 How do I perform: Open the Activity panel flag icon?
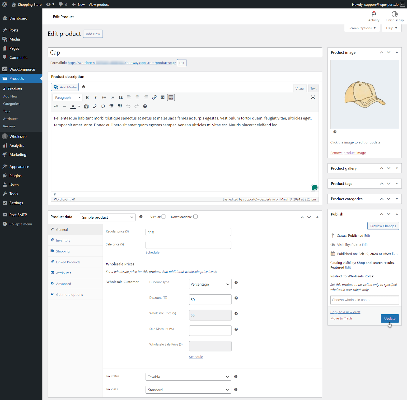coord(374,14)
